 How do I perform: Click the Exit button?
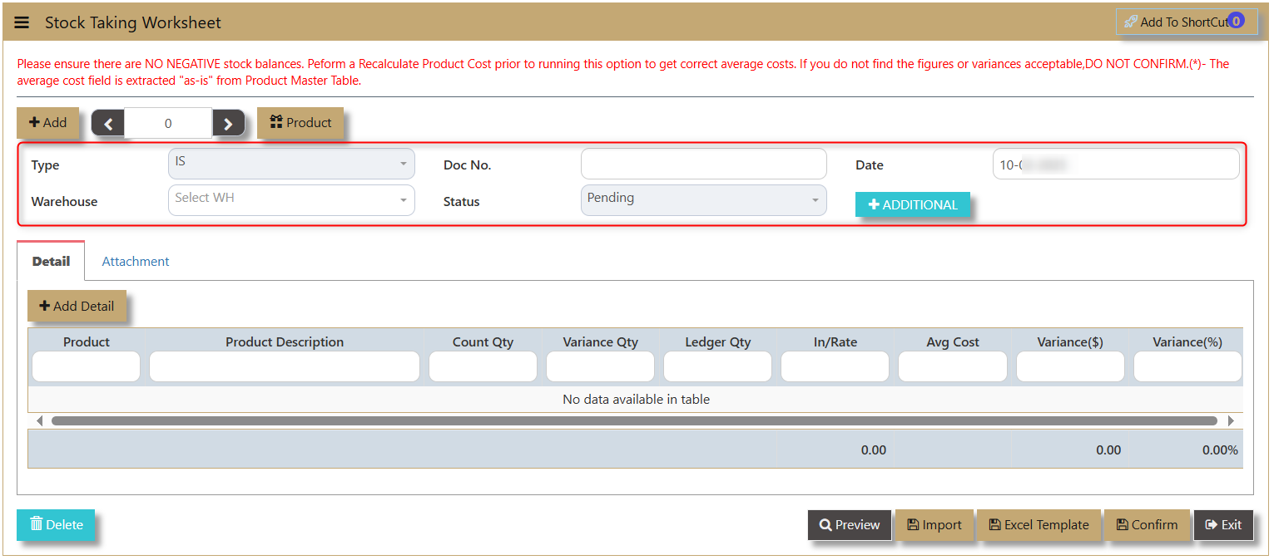click(1223, 525)
